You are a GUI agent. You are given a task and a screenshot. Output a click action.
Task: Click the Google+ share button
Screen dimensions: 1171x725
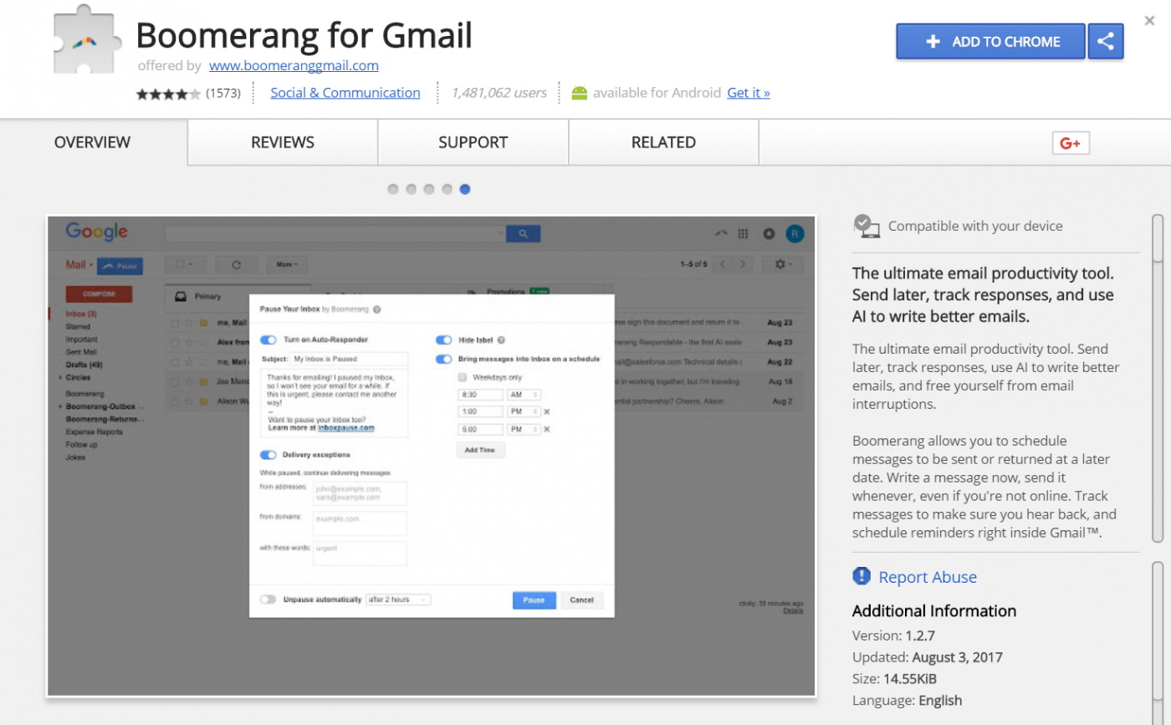click(1071, 143)
